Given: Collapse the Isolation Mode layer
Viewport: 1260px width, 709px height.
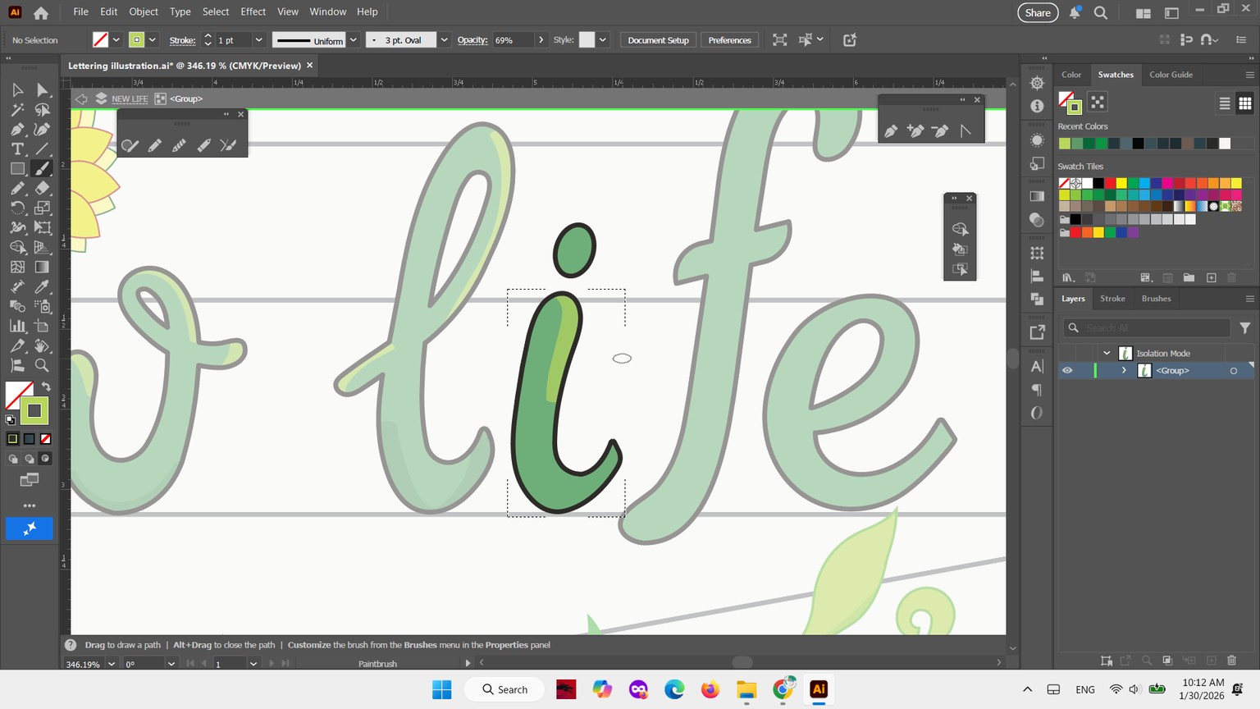Looking at the screenshot, I should pyautogui.click(x=1107, y=353).
